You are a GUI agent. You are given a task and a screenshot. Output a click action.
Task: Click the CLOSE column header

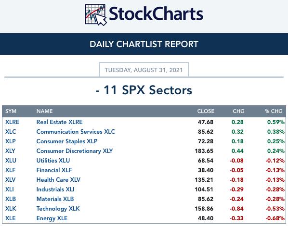(206, 111)
